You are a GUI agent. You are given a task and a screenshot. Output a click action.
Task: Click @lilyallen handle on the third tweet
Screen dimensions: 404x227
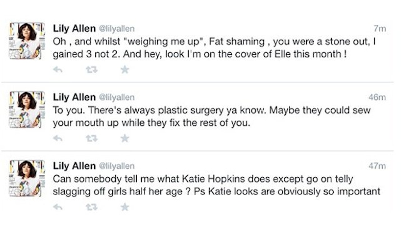pos(116,166)
